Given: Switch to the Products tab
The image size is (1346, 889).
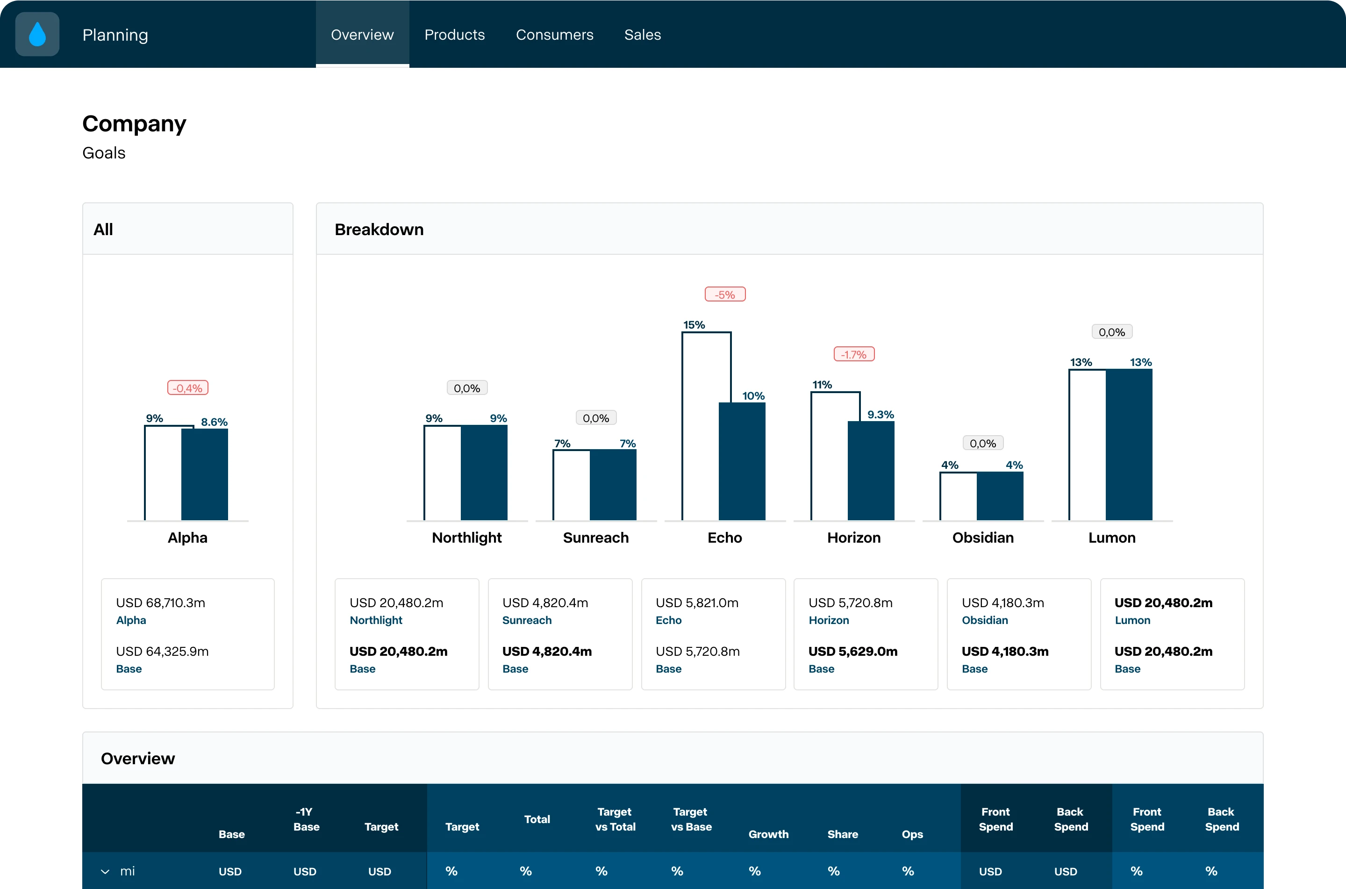Looking at the screenshot, I should (x=455, y=35).
